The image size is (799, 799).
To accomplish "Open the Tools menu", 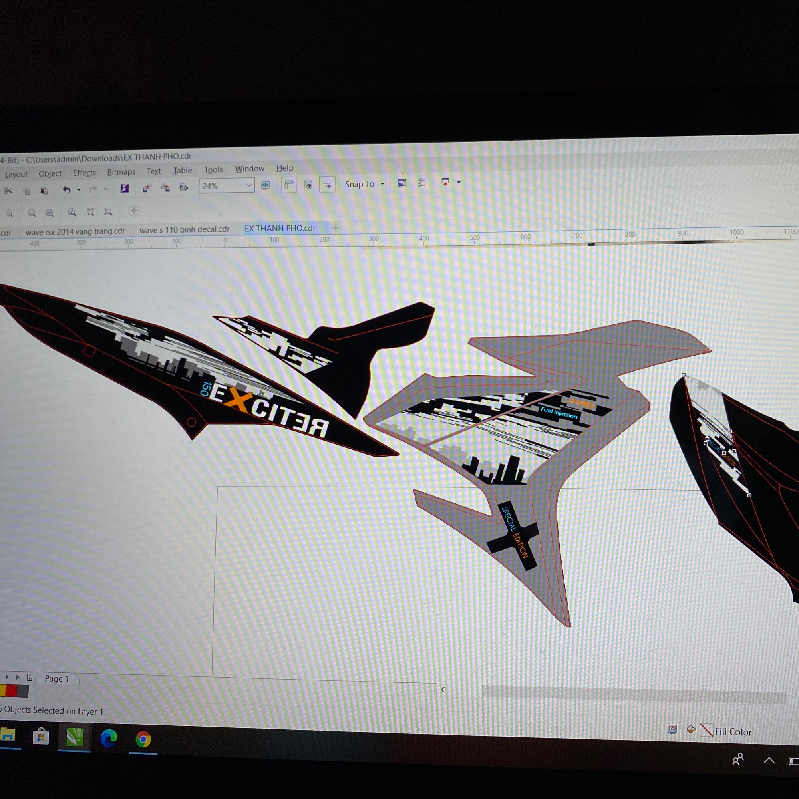I will click(213, 169).
